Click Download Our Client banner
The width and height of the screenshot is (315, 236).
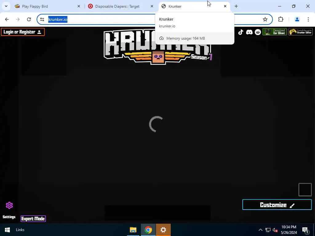pyautogui.click(x=275, y=32)
